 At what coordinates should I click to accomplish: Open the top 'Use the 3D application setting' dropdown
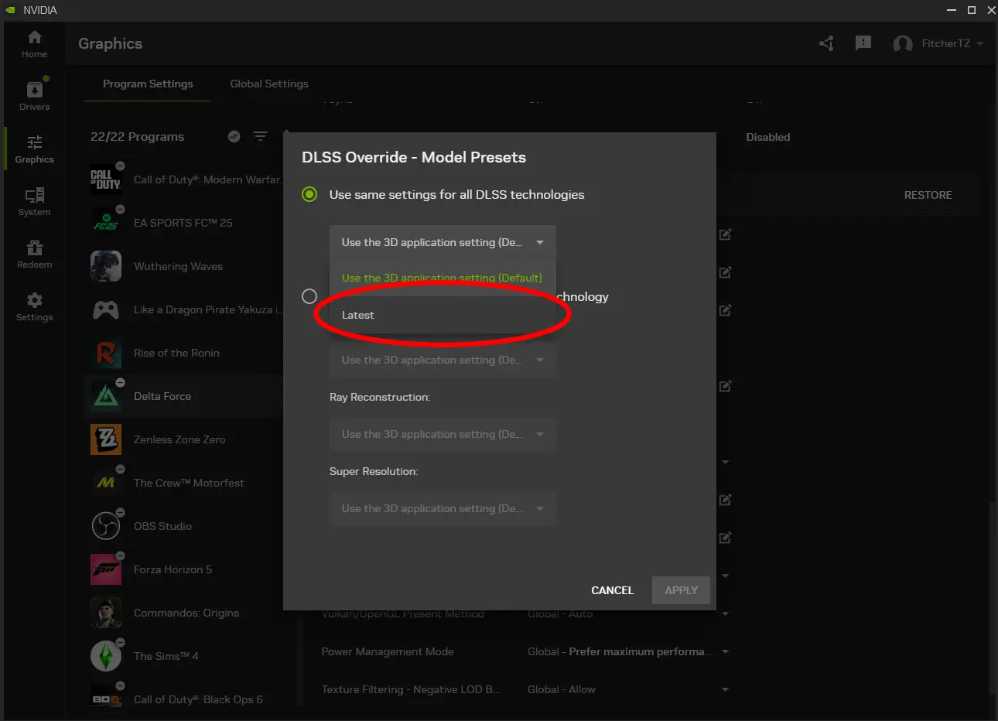coord(443,242)
